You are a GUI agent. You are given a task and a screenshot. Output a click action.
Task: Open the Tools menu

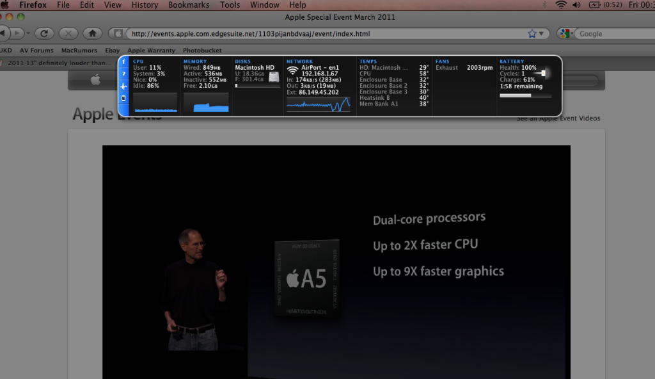[230, 5]
